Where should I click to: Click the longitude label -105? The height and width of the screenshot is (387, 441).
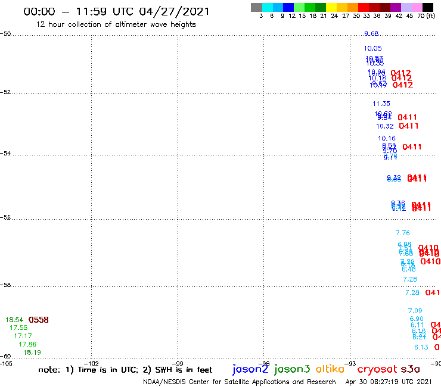[6, 364]
